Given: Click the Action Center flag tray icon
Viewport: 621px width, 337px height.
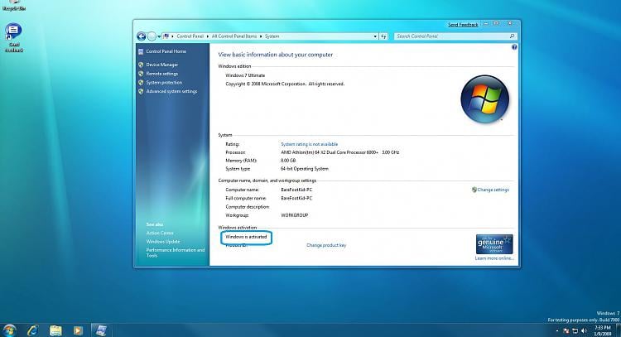Looking at the screenshot, I should tap(566, 330).
